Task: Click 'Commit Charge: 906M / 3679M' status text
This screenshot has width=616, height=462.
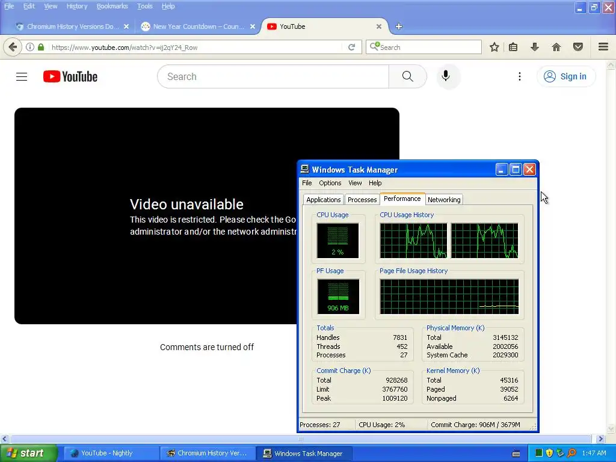Action: (475, 425)
